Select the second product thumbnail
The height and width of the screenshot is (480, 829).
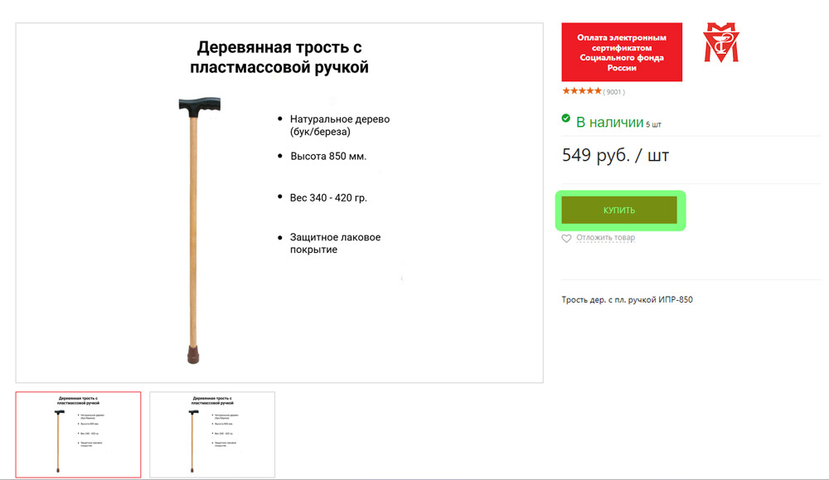(x=212, y=434)
